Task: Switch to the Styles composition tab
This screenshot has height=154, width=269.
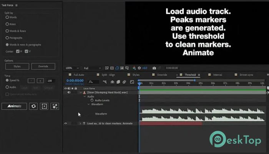Action: (136, 75)
